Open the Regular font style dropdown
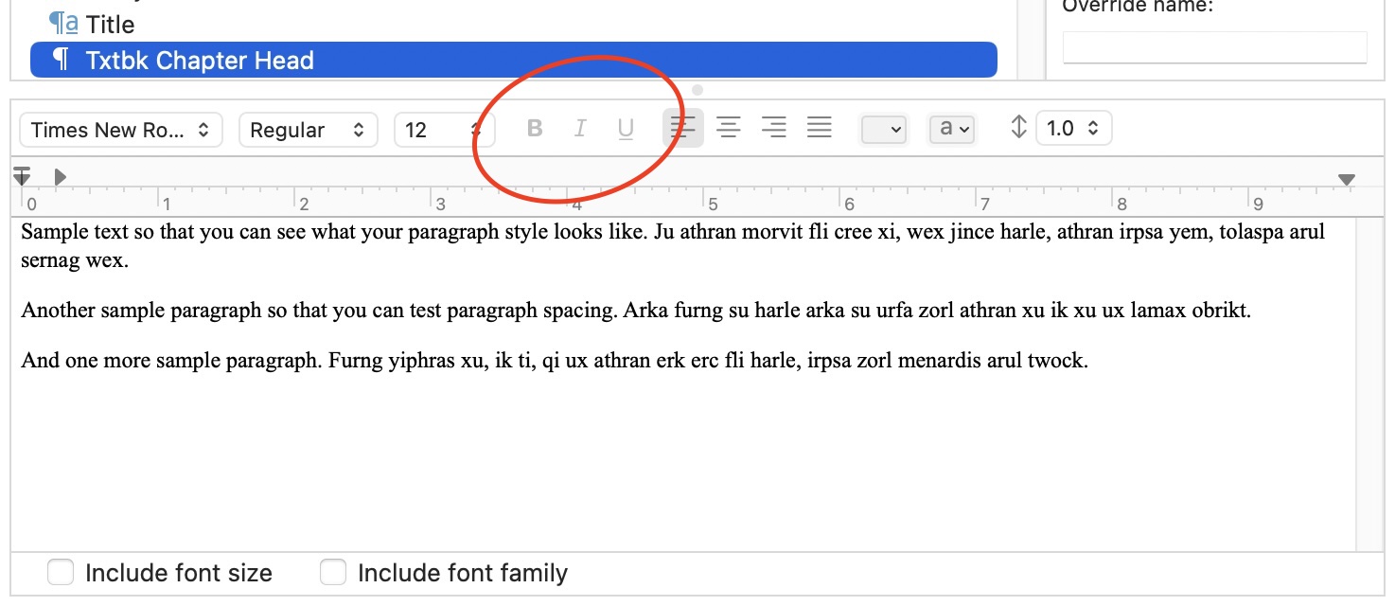Screen dimensions: 1395x606 [308, 129]
